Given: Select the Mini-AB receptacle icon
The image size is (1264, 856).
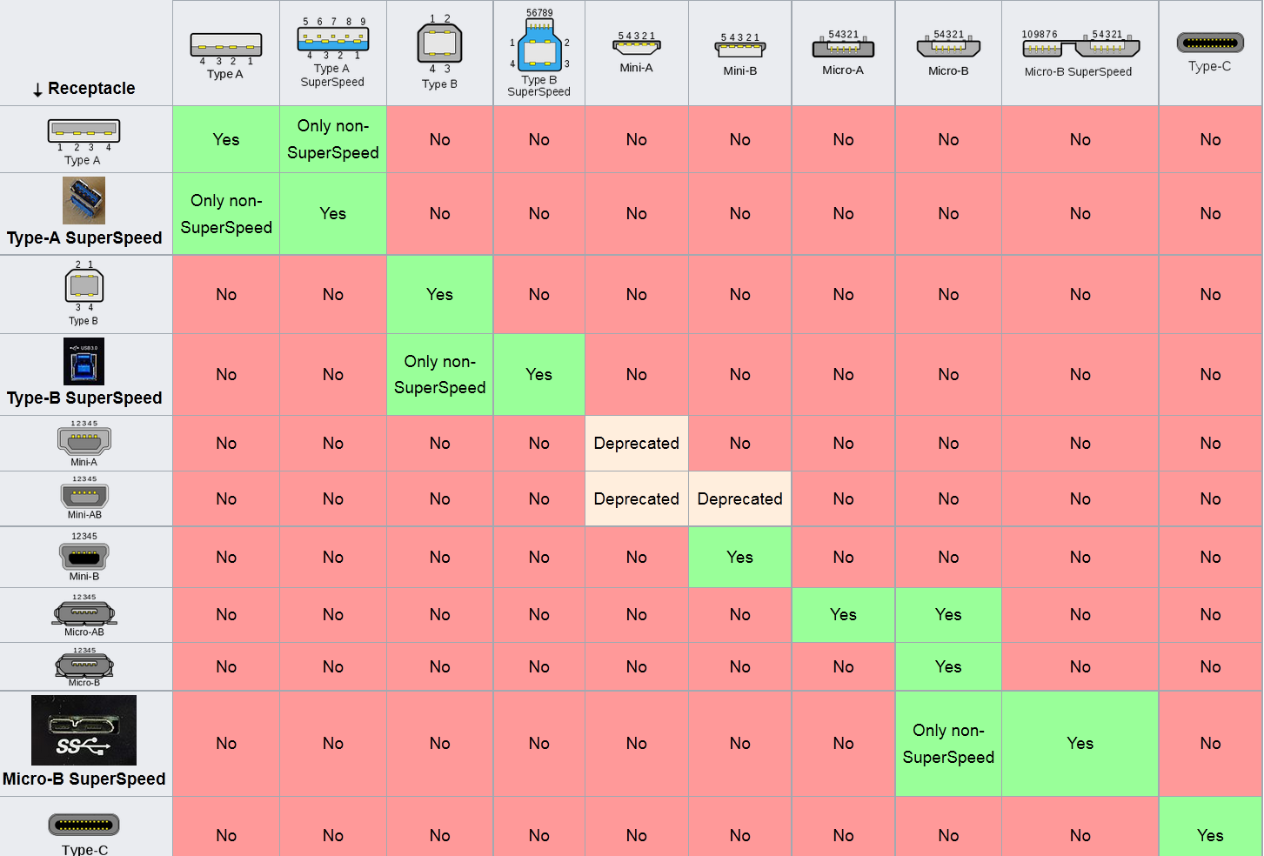Looking at the screenshot, I should point(84,495).
